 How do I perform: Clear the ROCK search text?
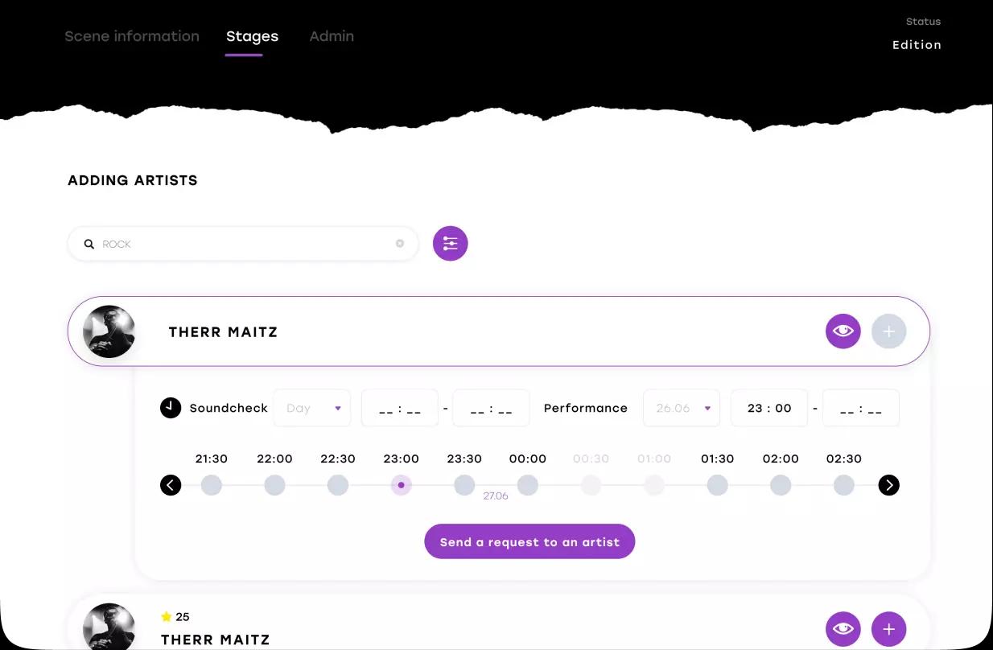(x=399, y=244)
